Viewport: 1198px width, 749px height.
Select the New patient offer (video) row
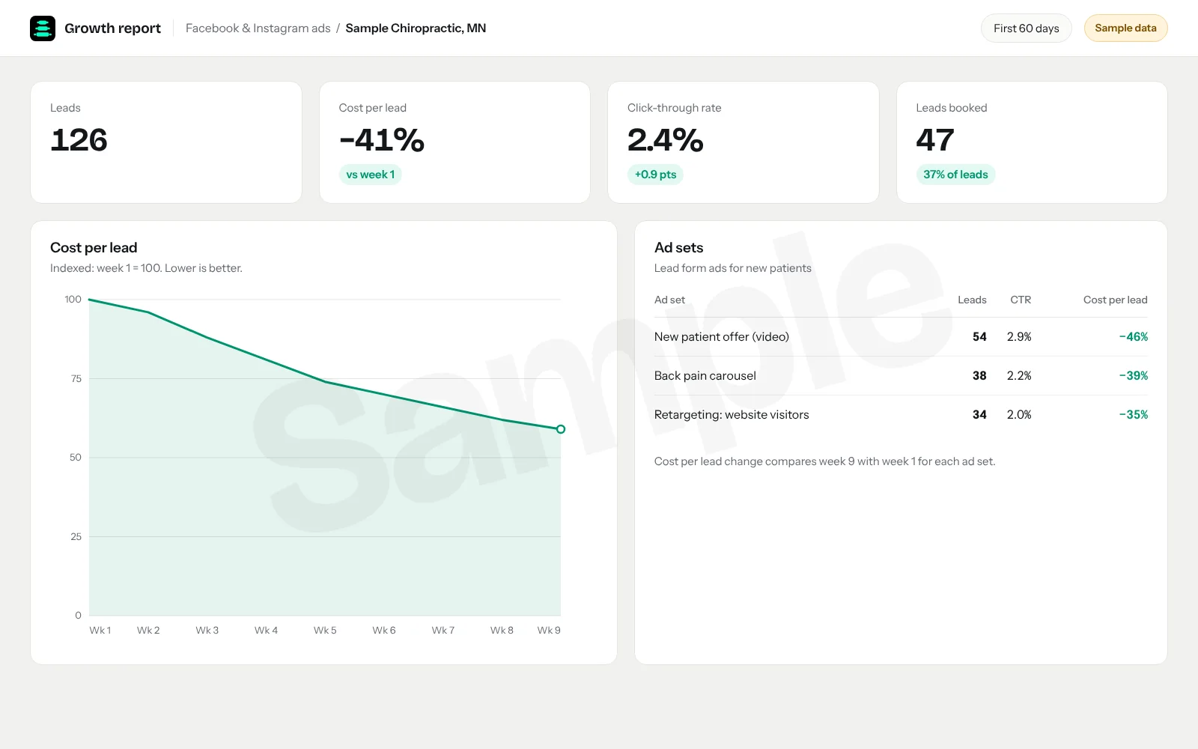point(901,337)
